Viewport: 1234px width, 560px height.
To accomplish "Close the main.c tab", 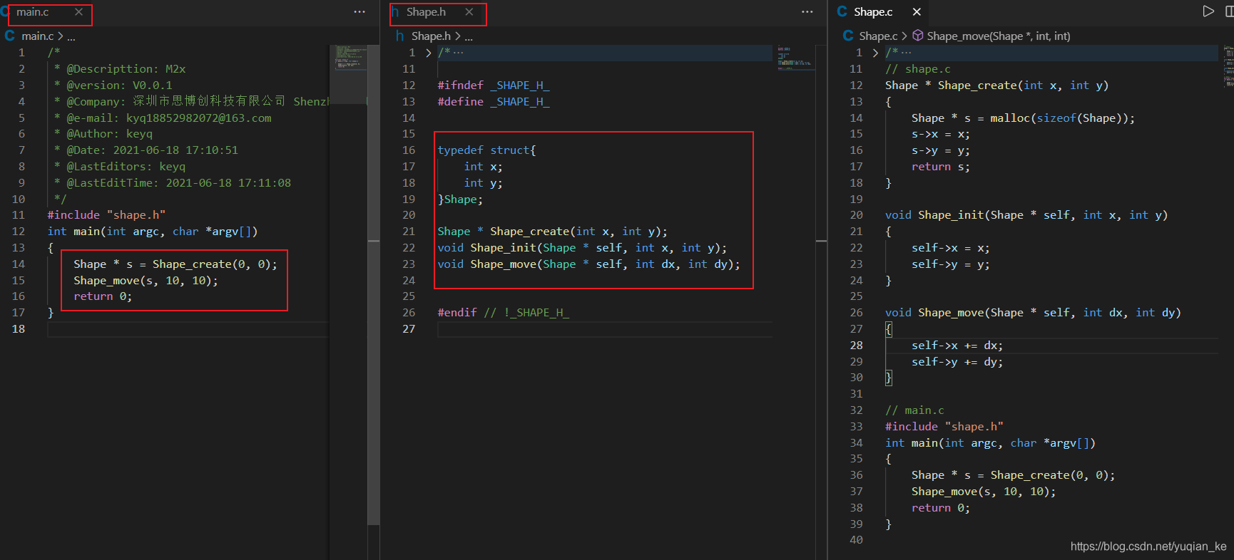I will 79,12.
